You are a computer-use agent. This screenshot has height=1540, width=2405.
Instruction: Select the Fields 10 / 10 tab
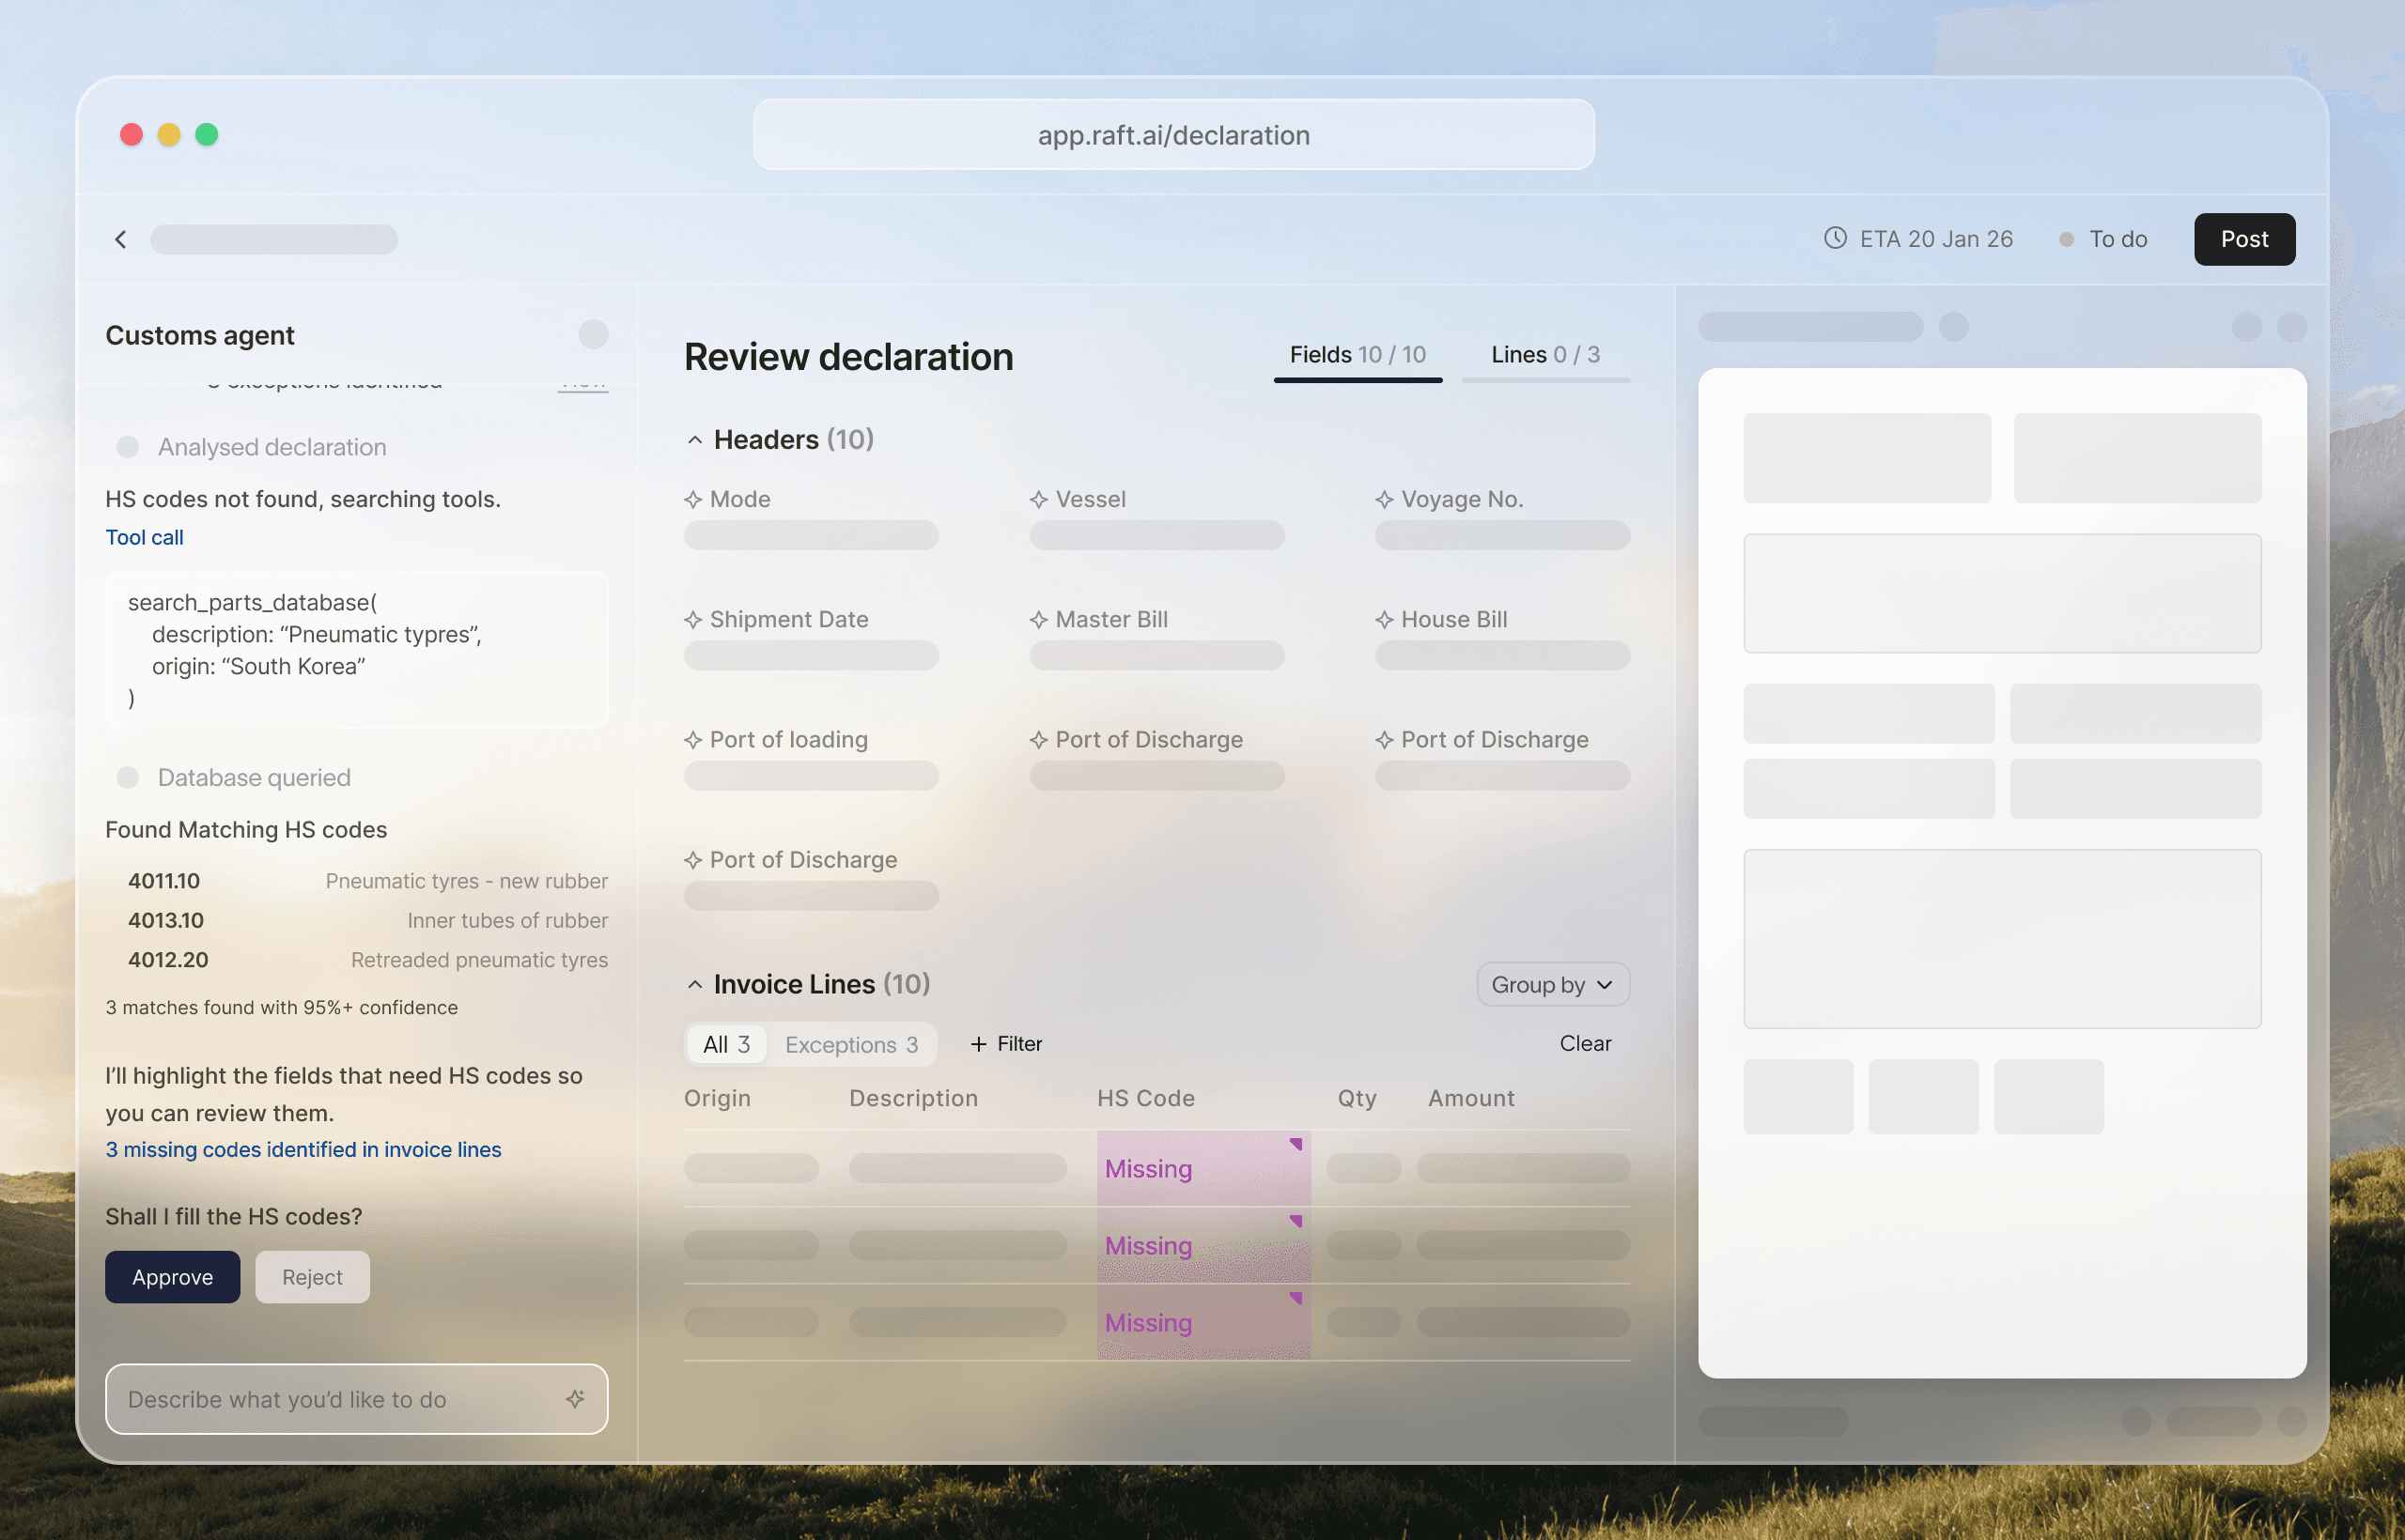point(1357,354)
